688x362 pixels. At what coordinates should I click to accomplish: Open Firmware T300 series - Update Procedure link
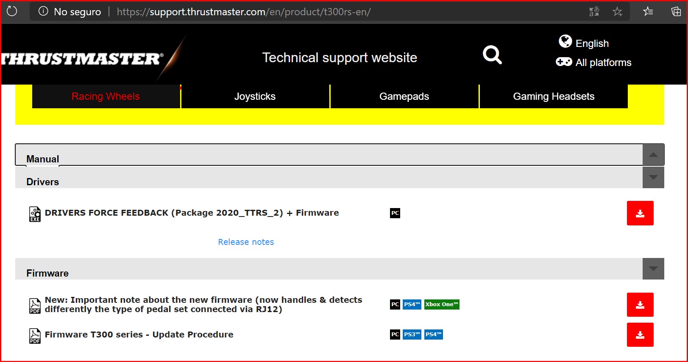(x=139, y=335)
